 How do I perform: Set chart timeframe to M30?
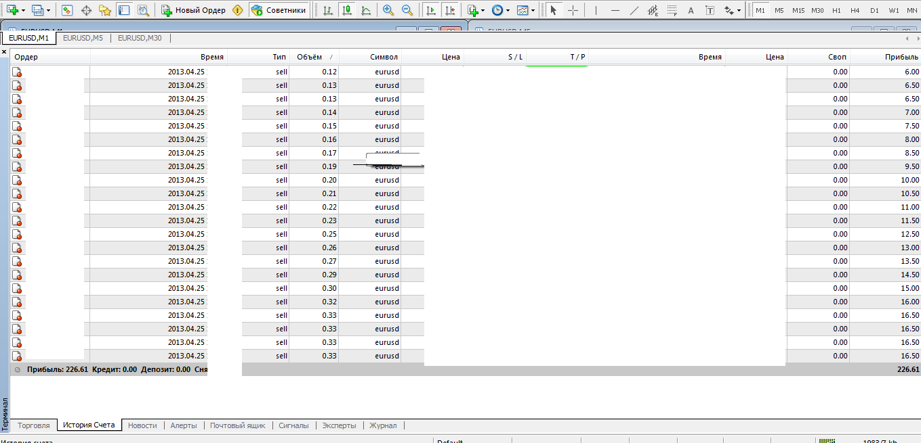pyautogui.click(x=817, y=10)
